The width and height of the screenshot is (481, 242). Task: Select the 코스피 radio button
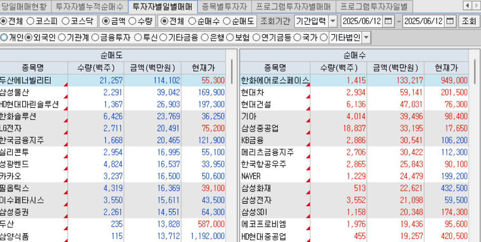coord(30,21)
